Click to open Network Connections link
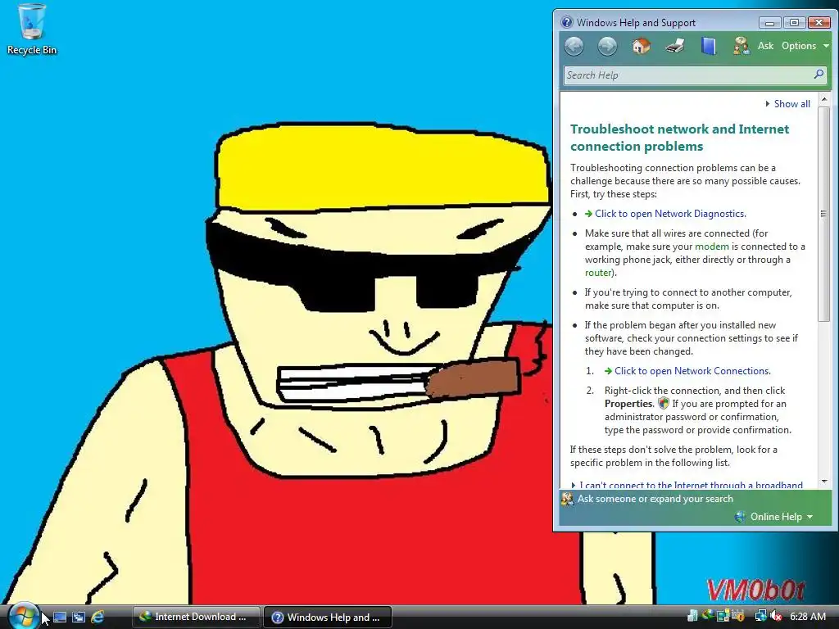839x629 pixels. pos(692,371)
